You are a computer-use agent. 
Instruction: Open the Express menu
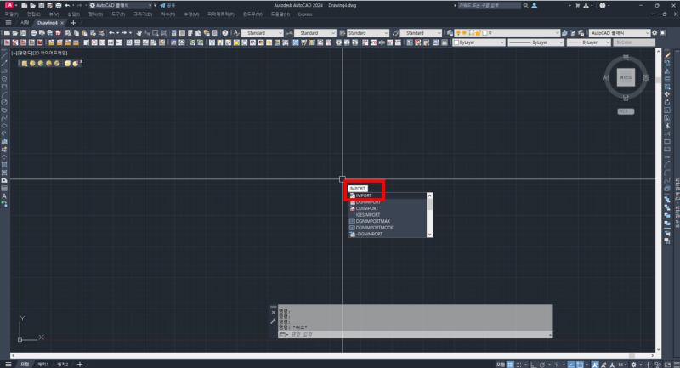[305, 14]
